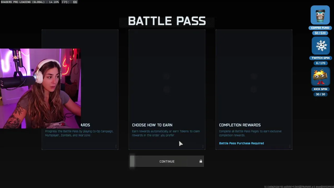Click the FPS counter readout

coord(69,2)
